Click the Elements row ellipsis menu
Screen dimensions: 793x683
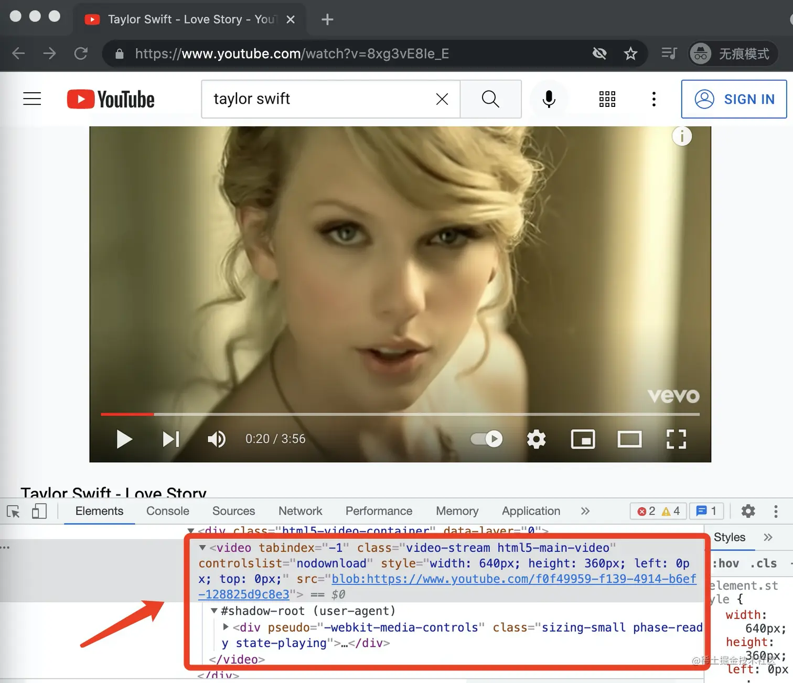coord(5,547)
